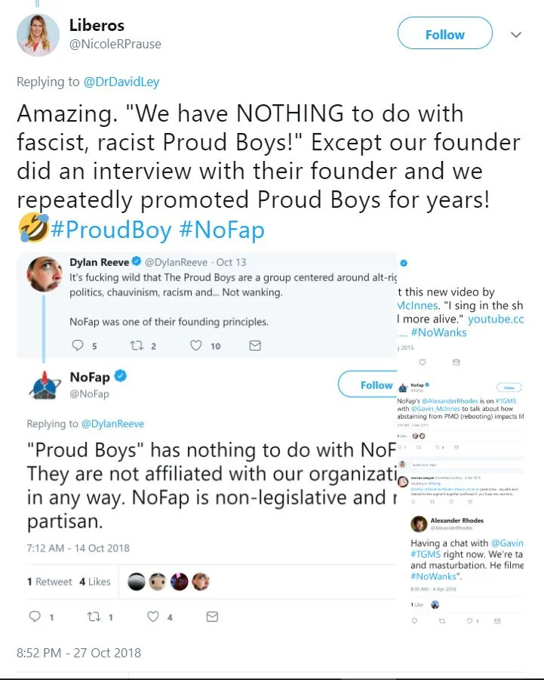
Task: Follow the NoFap account
Action: coord(375,385)
